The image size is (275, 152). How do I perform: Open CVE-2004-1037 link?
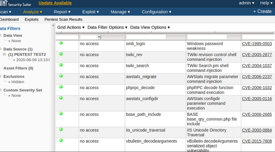pyautogui.click(x=257, y=66)
